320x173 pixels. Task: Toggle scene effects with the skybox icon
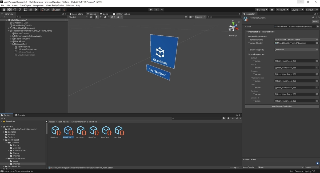[105, 17]
